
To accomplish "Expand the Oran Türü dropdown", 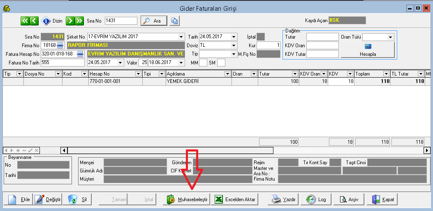I will (390, 37).
